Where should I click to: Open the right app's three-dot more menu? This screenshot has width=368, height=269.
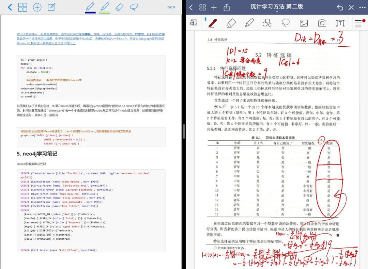coord(363,7)
